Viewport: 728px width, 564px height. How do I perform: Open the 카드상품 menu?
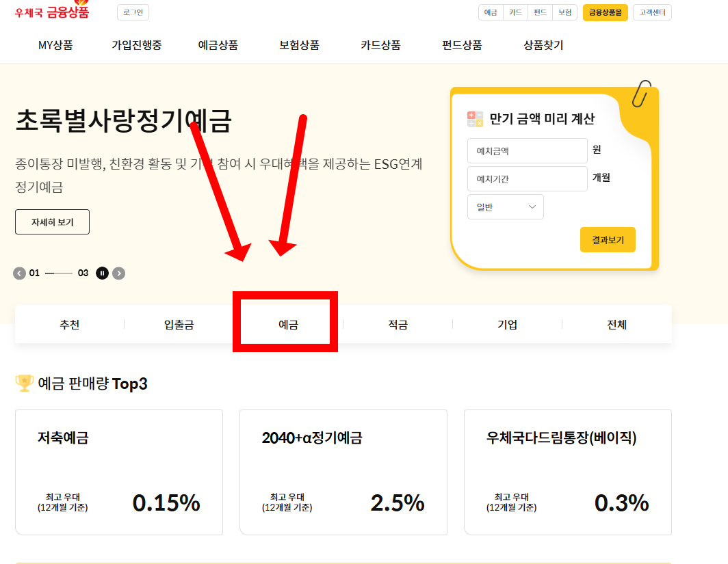[380, 45]
